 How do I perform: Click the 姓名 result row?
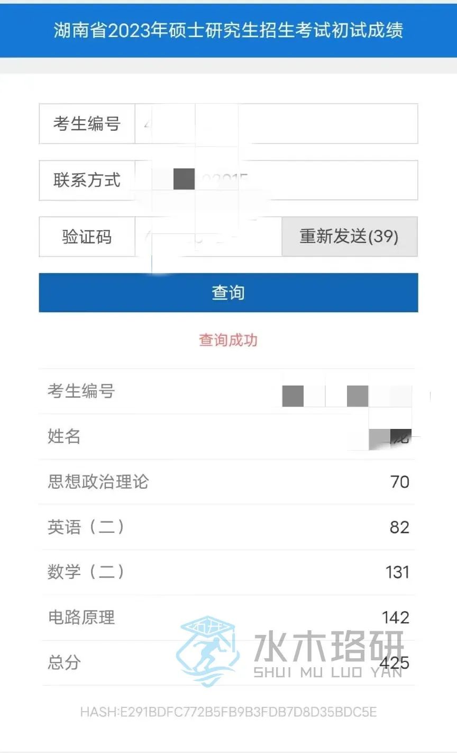click(228, 437)
